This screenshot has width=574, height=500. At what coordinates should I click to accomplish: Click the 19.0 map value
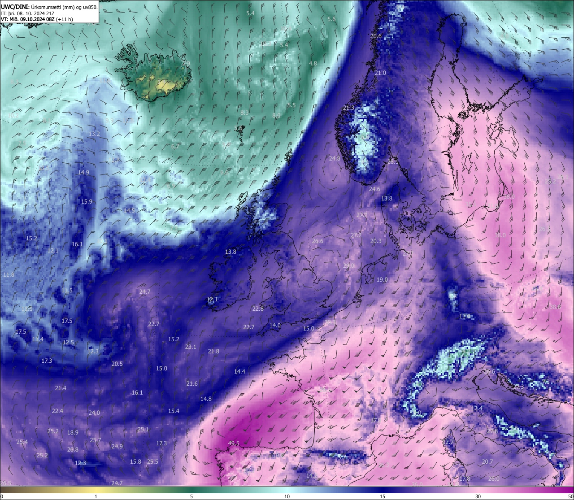point(382,279)
